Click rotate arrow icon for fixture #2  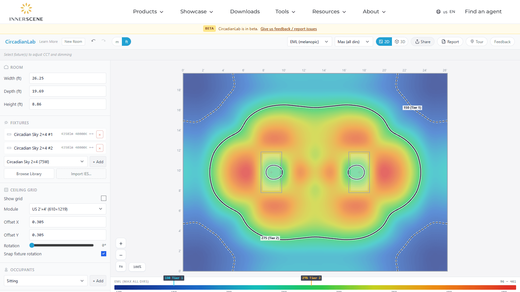tap(91, 148)
